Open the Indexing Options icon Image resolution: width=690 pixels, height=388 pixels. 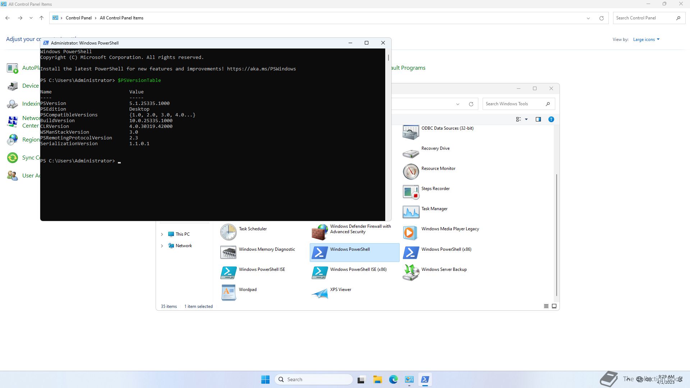tap(12, 104)
